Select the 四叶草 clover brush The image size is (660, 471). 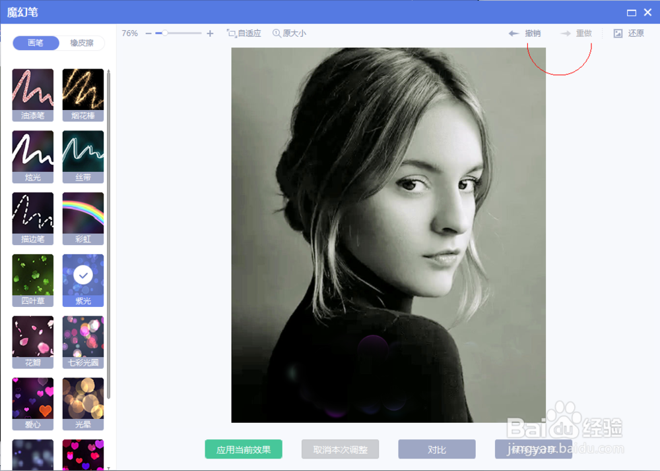pyautogui.click(x=33, y=280)
